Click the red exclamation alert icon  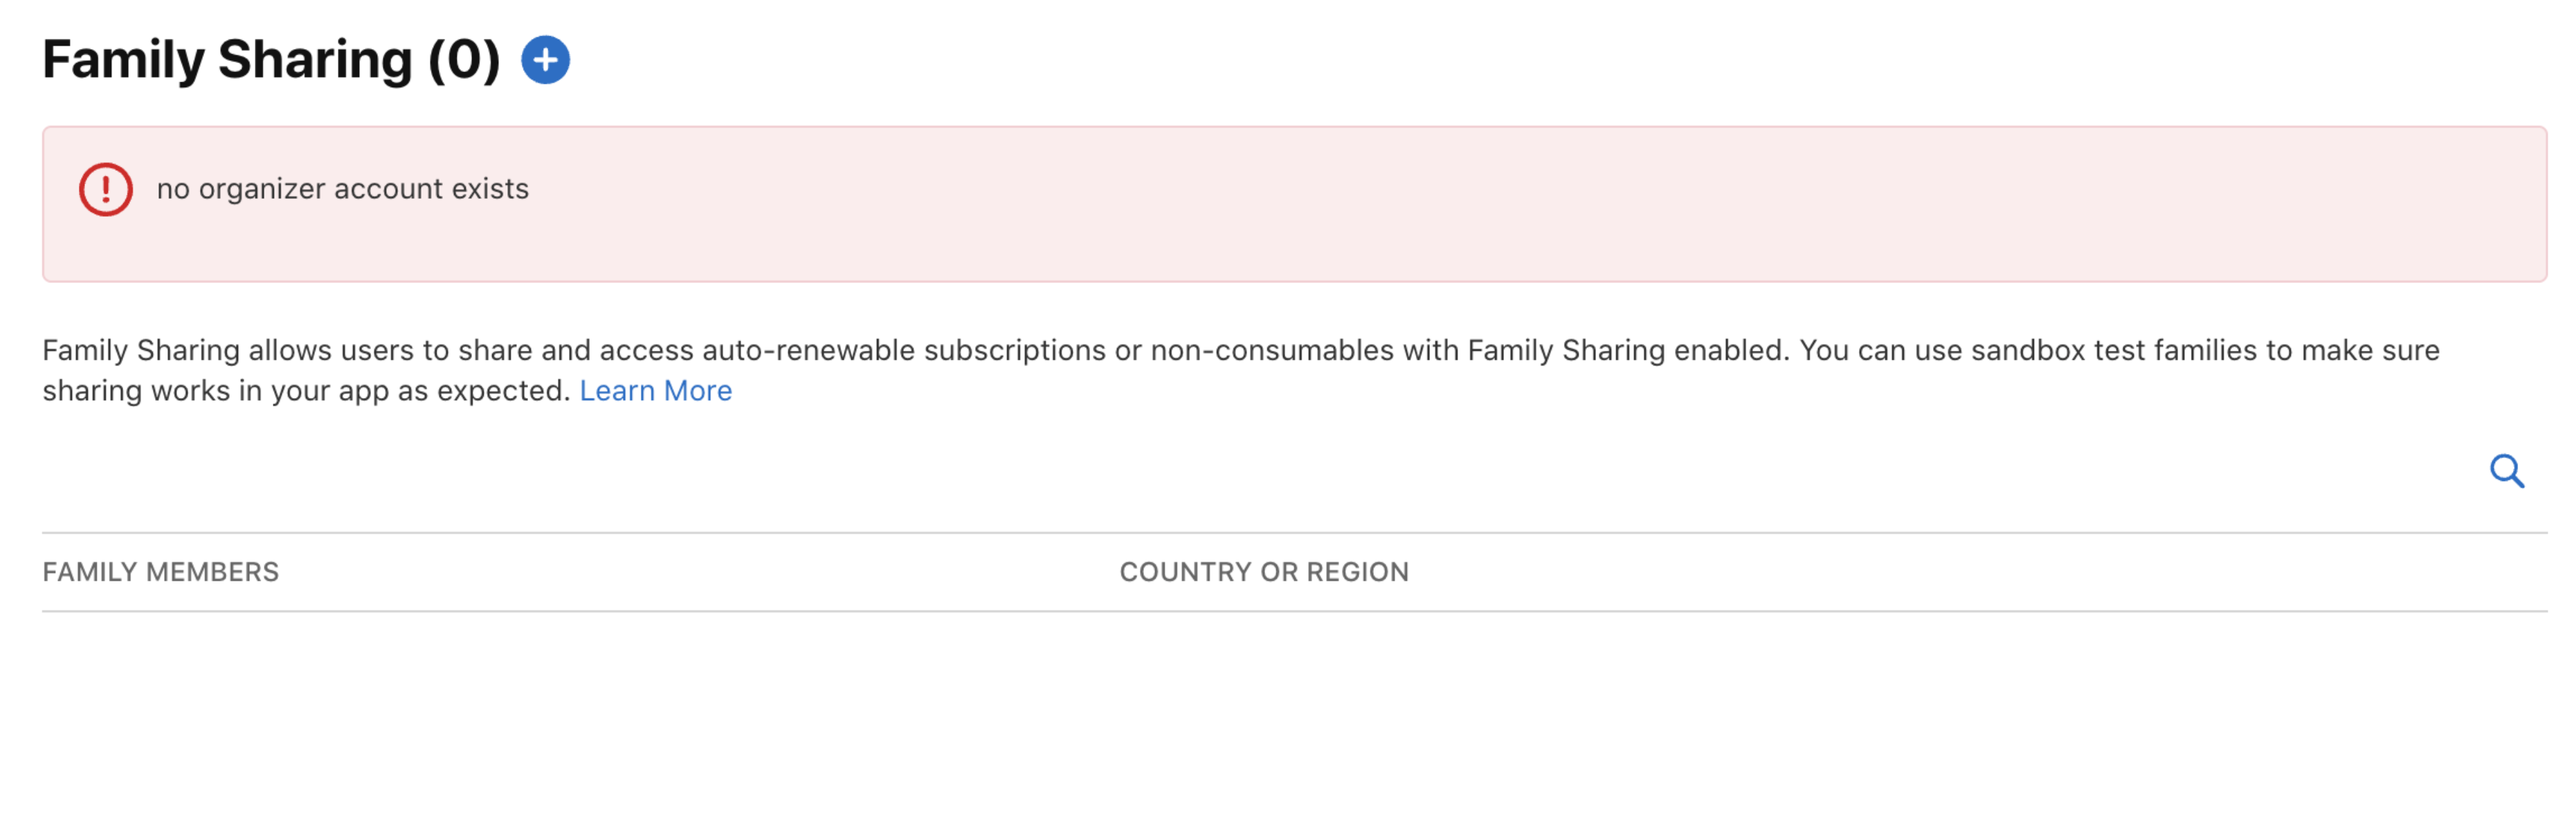click(x=106, y=189)
